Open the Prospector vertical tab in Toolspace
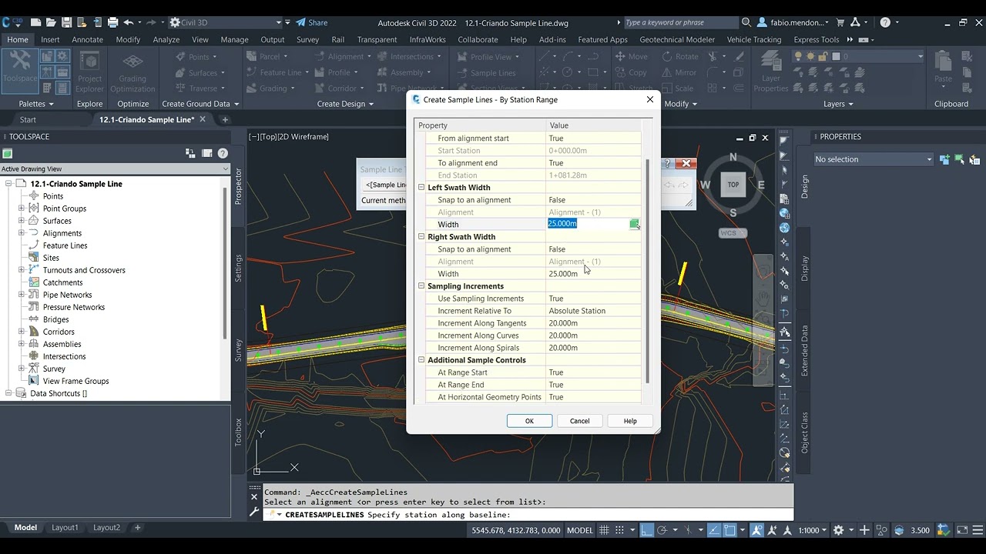The height and width of the screenshot is (554, 986). coord(238,185)
